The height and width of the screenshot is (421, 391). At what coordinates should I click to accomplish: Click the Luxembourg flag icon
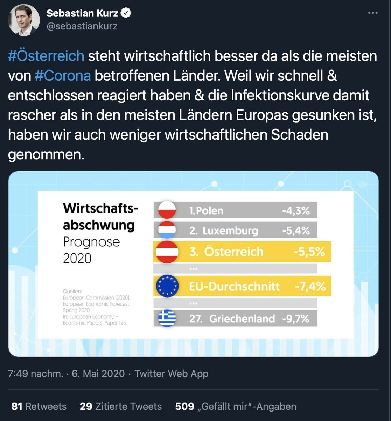point(167,230)
